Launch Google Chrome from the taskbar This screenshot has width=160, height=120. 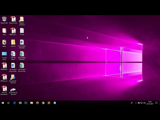(43, 103)
